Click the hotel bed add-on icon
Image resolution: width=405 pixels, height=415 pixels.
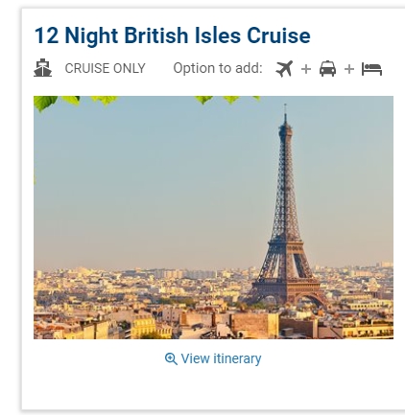tap(371, 69)
